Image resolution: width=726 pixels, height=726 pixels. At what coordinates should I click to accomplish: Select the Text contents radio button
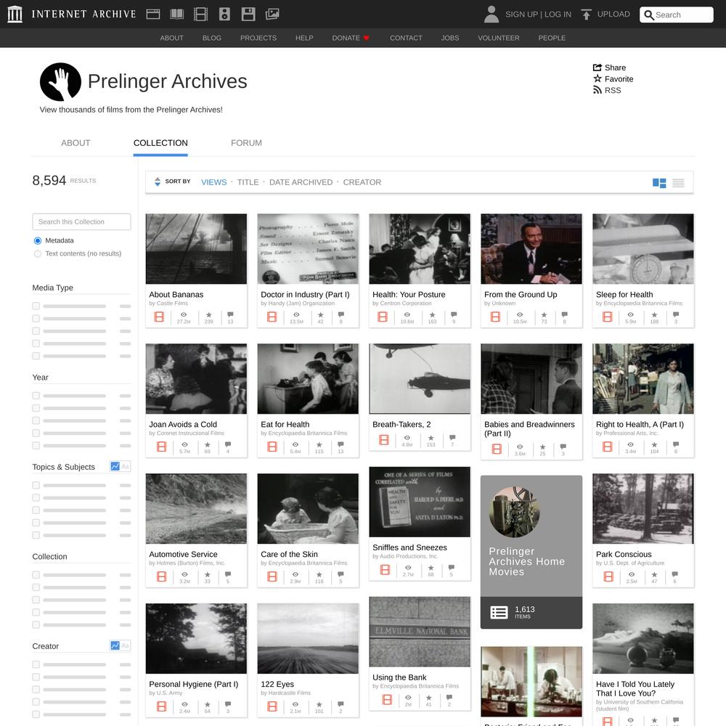38,253
